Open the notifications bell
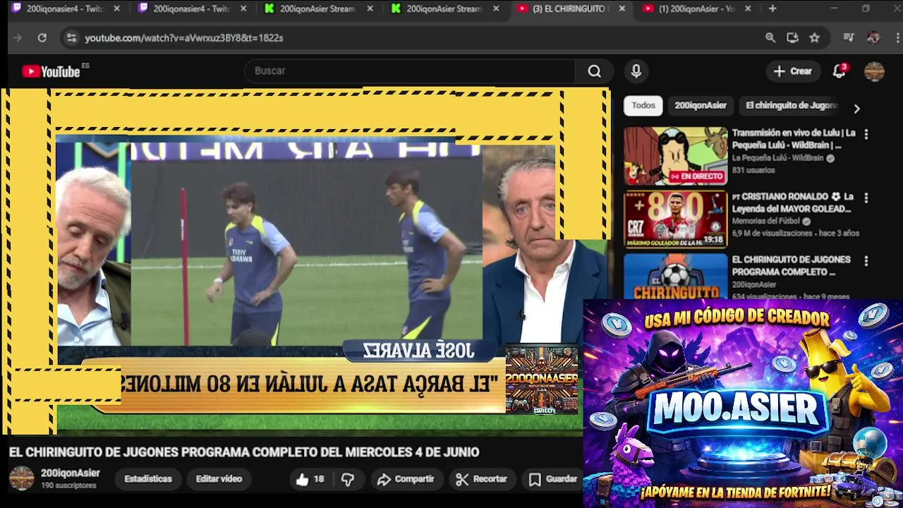The height and width of the screenshot is (508, 903). [840, 71]
